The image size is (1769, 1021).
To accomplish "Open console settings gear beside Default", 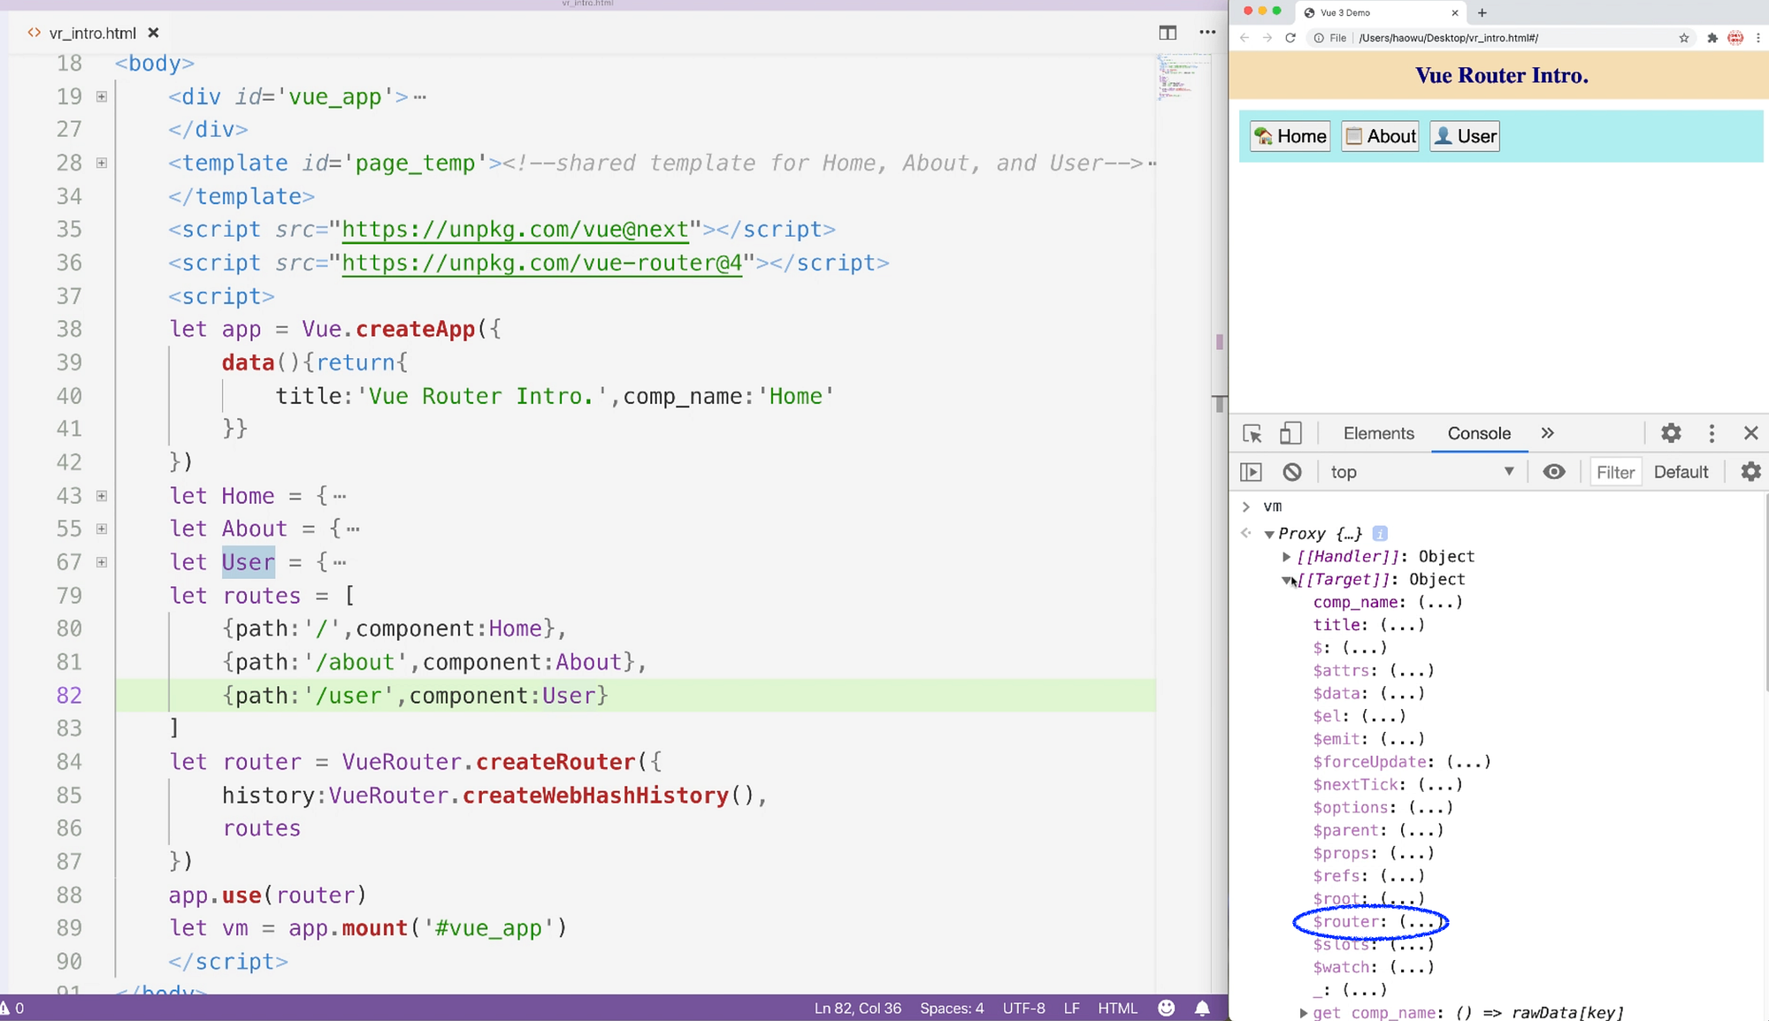I will (x=1750, y=472).
